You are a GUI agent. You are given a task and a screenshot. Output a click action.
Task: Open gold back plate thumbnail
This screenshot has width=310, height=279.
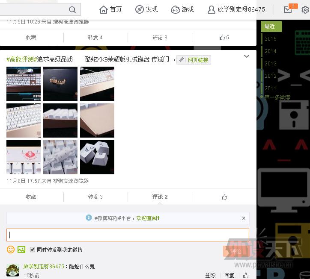[x=97, y=120]
